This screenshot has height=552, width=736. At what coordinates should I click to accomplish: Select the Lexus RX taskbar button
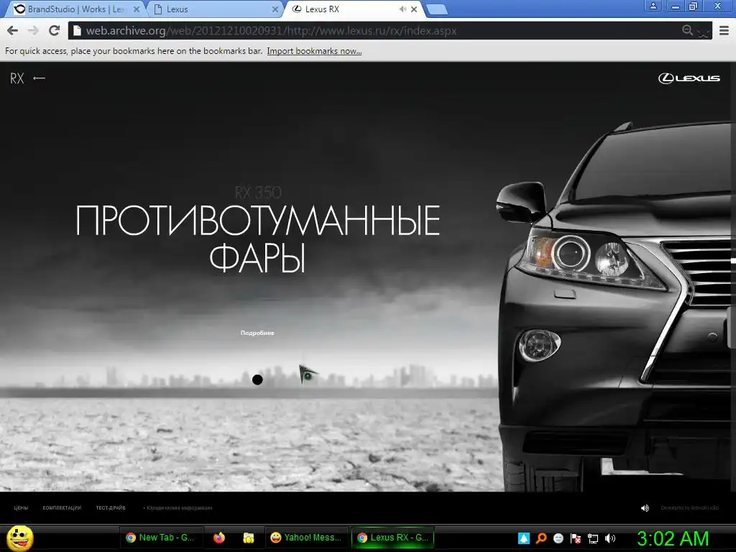[393, 538]
